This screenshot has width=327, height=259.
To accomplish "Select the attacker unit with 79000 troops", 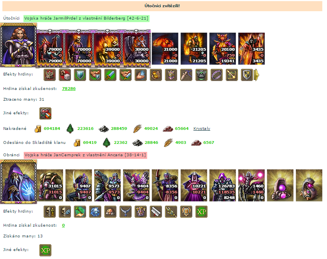I will click(50, 49).
